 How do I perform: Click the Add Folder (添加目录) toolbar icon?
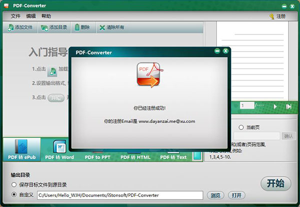coord(44,27)
